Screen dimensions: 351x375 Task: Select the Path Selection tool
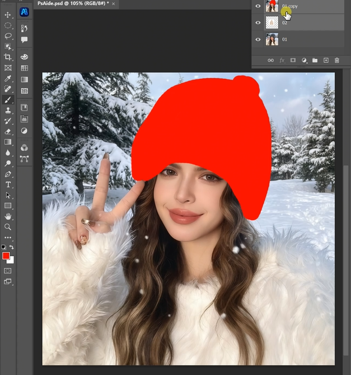point(8,195)
